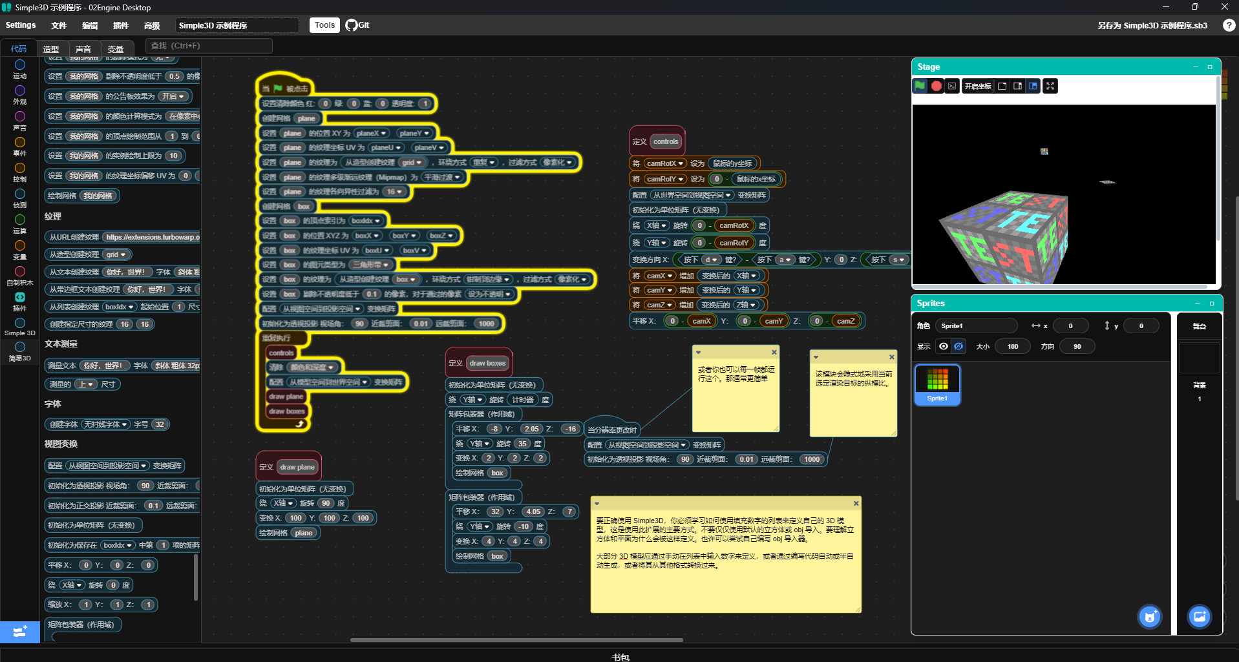Hide the sprite with crossed-eye icon
Screen dimensions: 1239x662
pyautogui.click(x=958, y=346)
